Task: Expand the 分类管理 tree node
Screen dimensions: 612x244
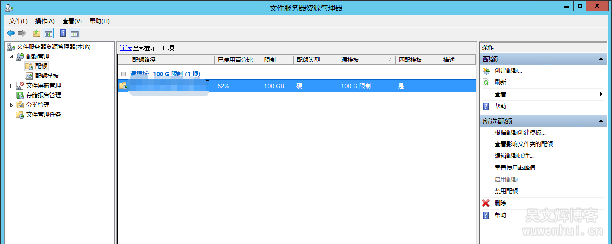Action: (x=12, y=105)
